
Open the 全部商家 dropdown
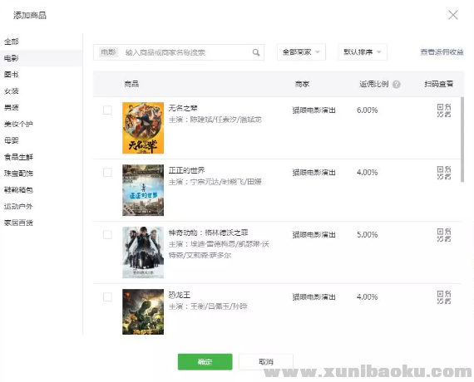(x=301, y=52)
